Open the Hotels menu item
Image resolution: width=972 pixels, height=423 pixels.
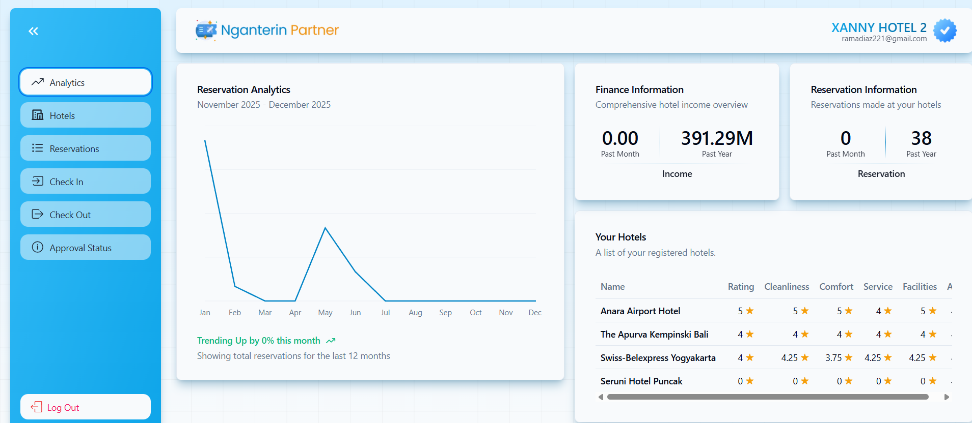[x=86, y=115]
